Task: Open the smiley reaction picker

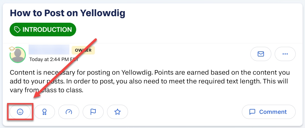Action: (20, 112)
